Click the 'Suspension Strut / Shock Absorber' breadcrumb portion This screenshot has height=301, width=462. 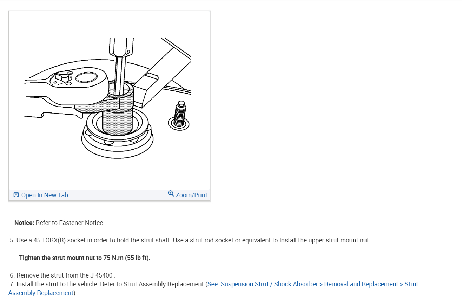pyautogui.click(x=269, y=284)
